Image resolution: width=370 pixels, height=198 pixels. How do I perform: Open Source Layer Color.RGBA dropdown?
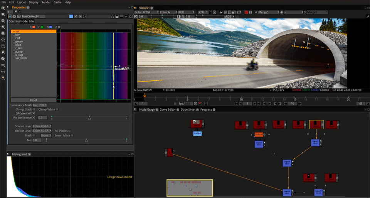[x=42, y=126]
